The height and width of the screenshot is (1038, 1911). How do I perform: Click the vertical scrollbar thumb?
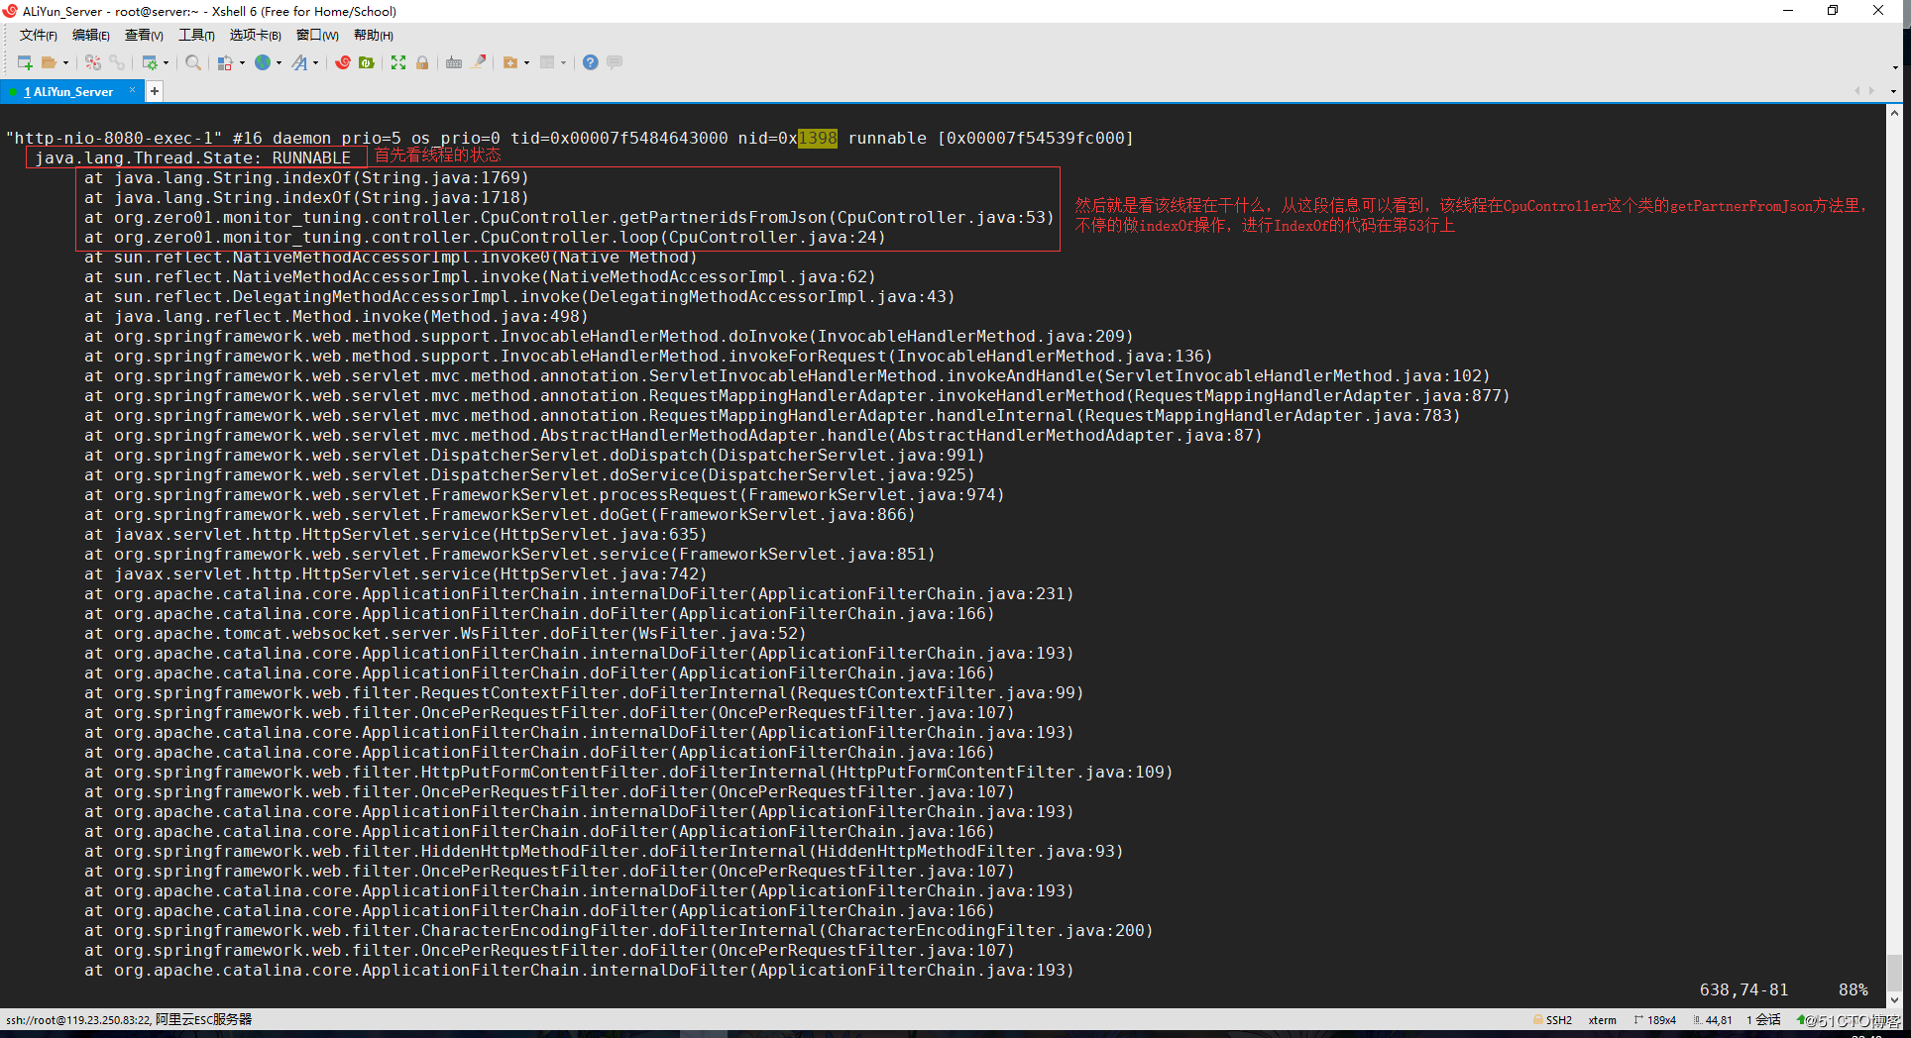pyautogui.click(x=1894, y=974)
